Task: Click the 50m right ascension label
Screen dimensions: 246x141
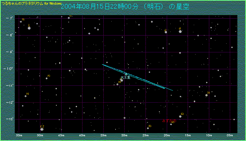Action: tap(40, 135)
